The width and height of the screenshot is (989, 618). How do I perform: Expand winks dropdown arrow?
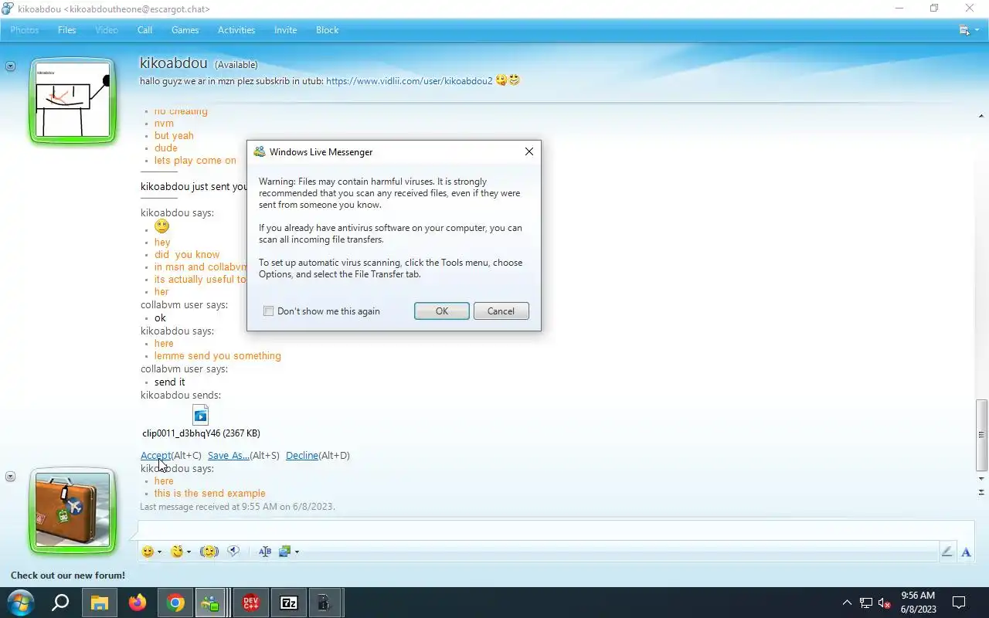coord(189,552)
